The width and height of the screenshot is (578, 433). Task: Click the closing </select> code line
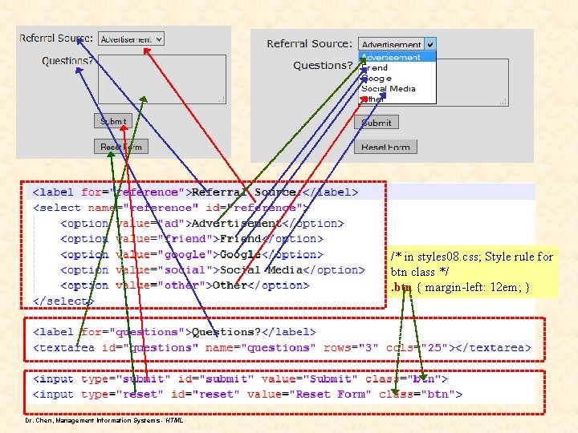[63, 301]
